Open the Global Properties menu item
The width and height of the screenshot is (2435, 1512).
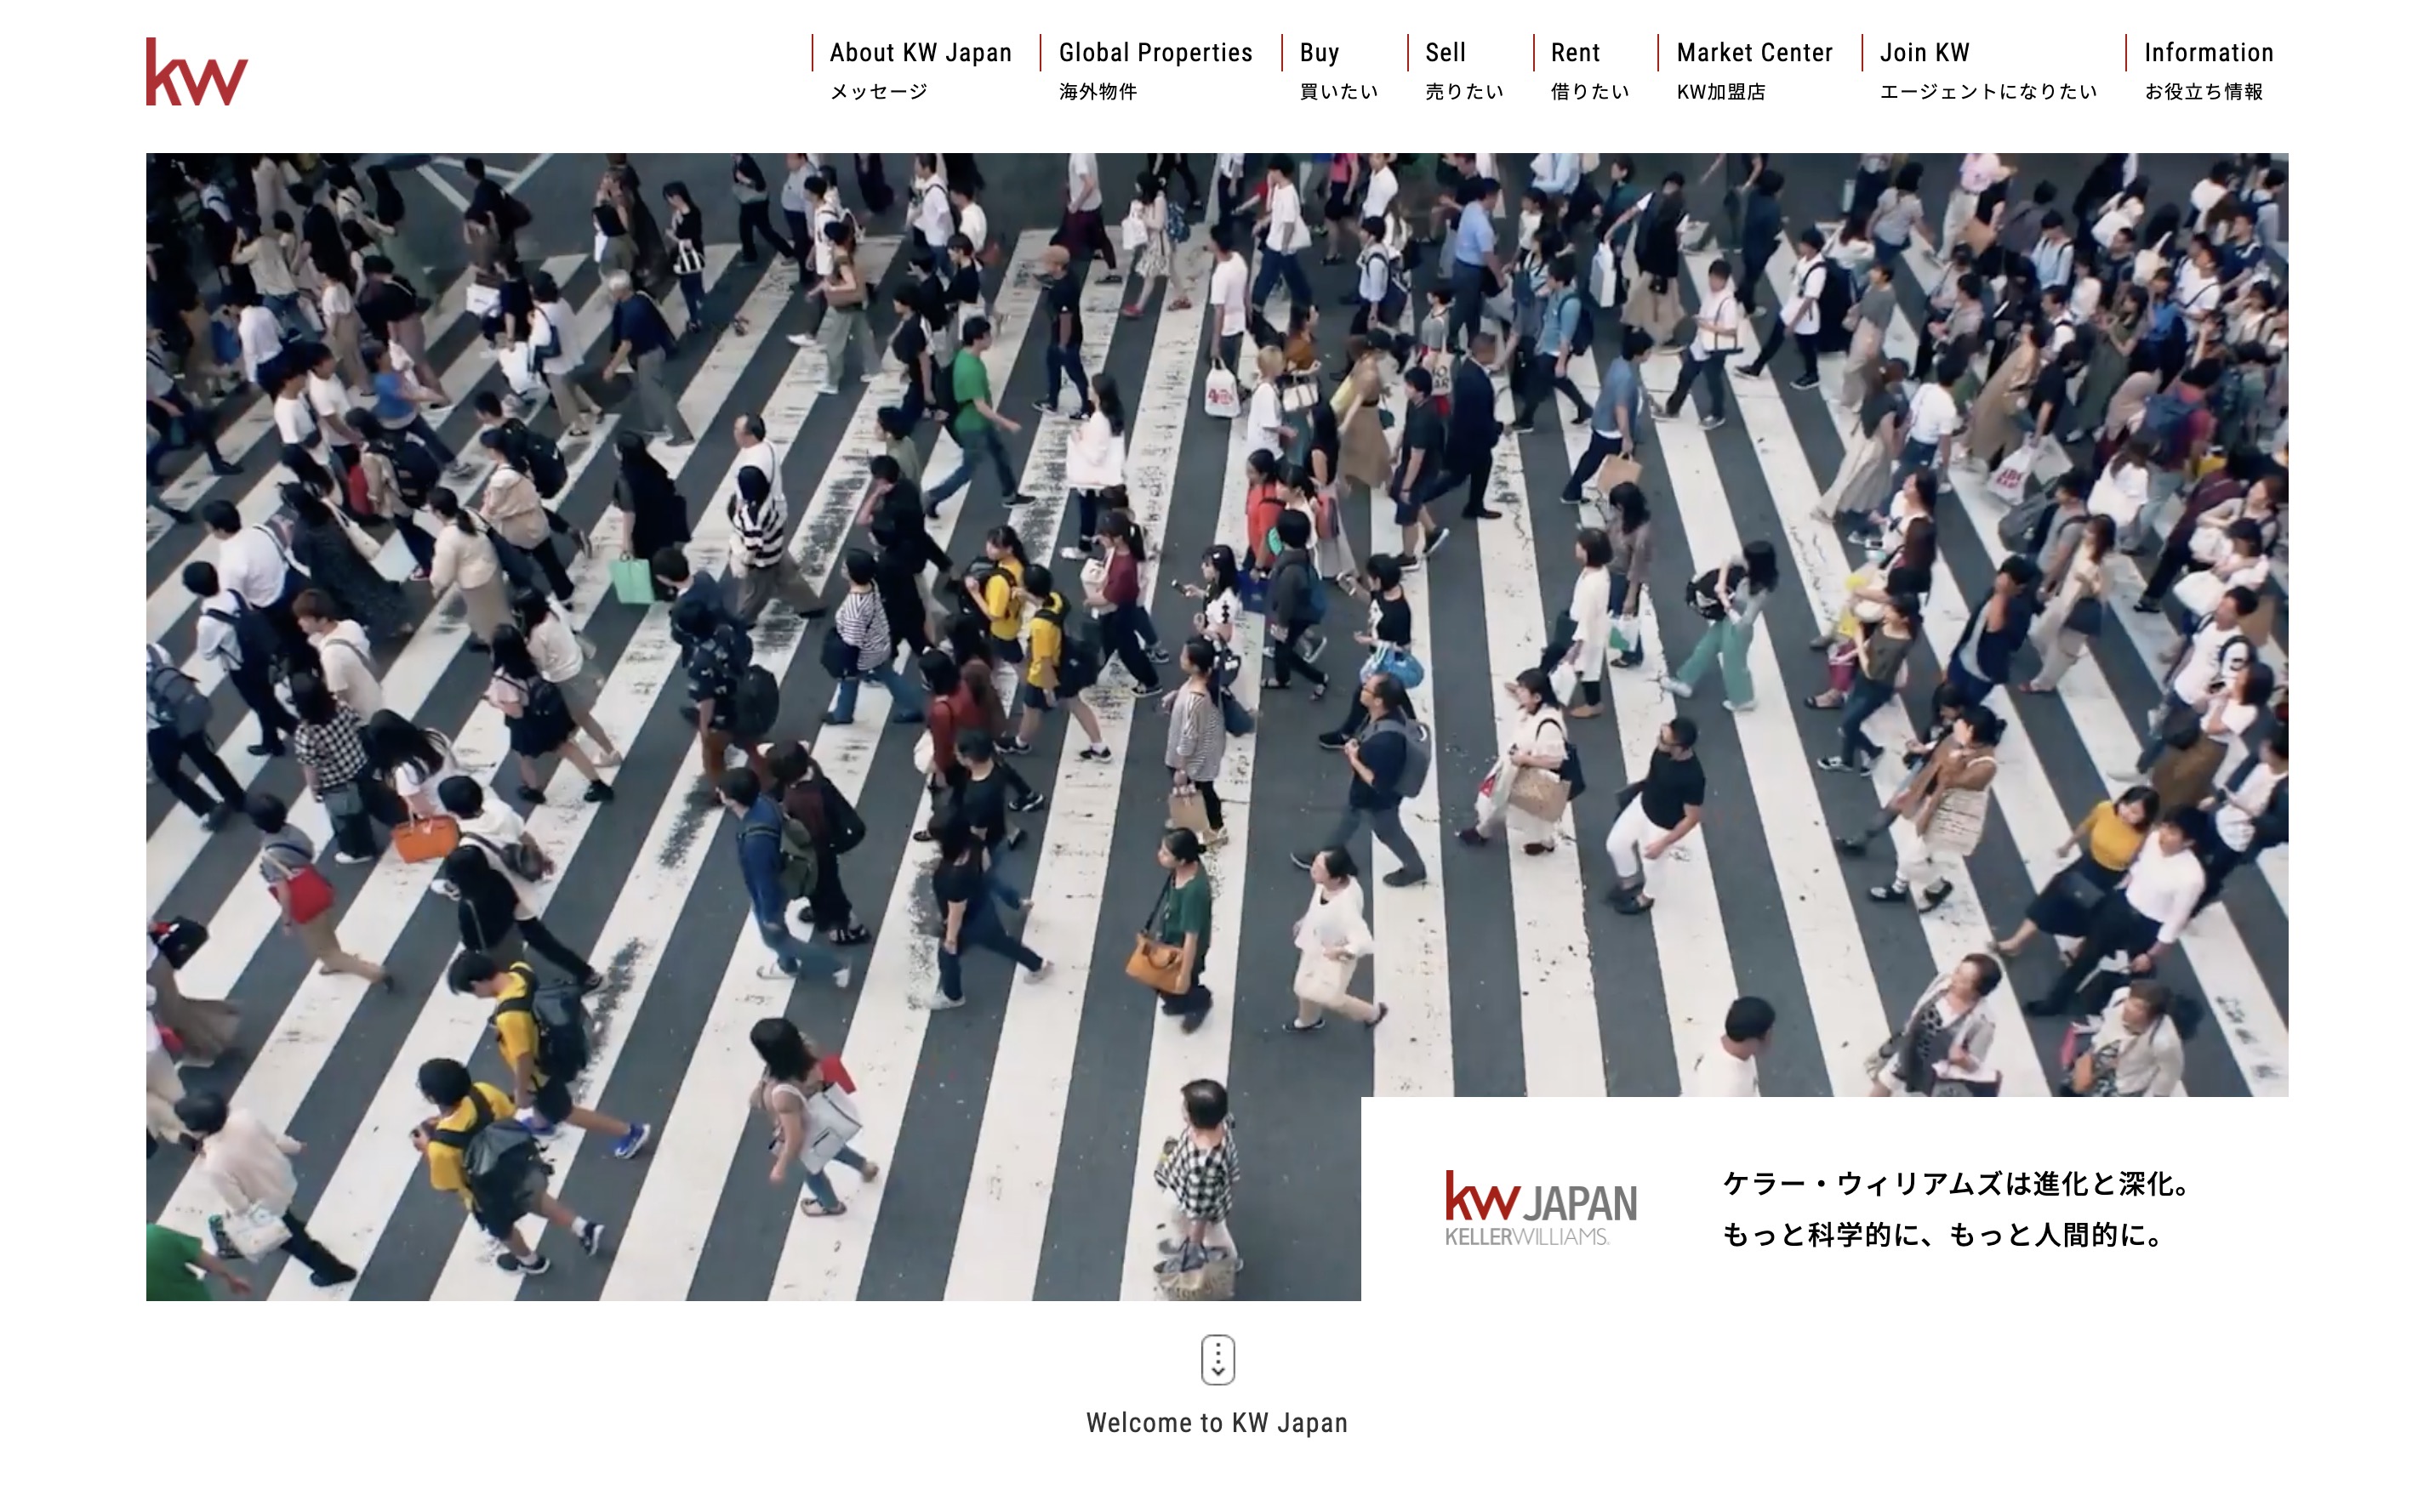tap(1155, 53)
